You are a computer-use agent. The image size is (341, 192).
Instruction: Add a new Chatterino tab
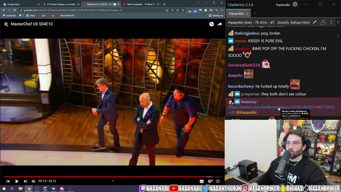point(255,13)
